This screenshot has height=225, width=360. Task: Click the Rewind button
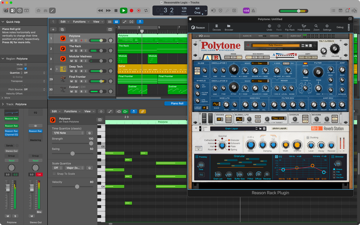click(100, 11)
